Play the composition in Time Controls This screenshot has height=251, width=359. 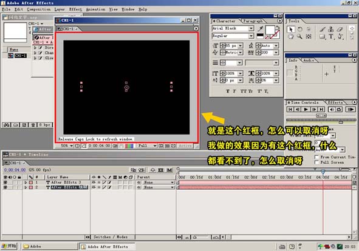pos(306,109)
